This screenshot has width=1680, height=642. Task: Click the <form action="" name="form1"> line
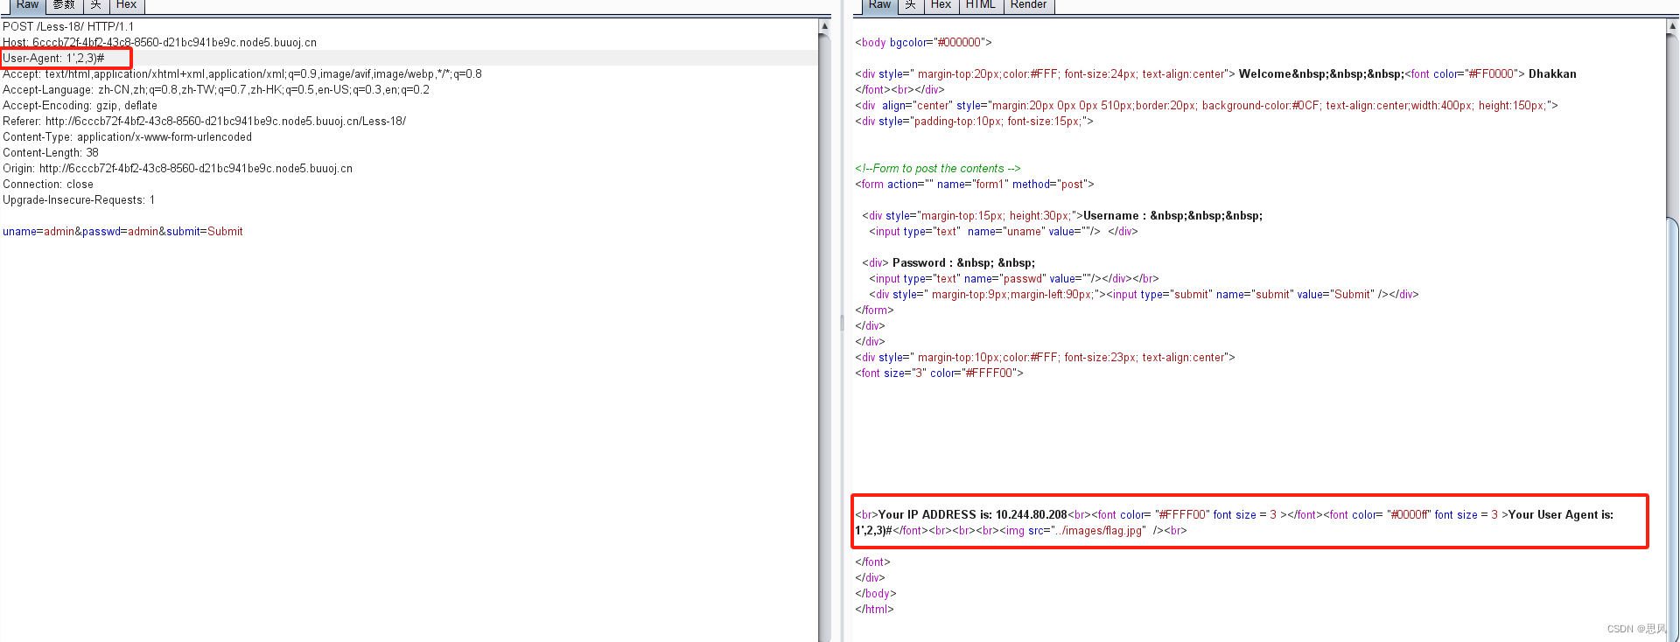pyautogui.click(x=974, y=185)
